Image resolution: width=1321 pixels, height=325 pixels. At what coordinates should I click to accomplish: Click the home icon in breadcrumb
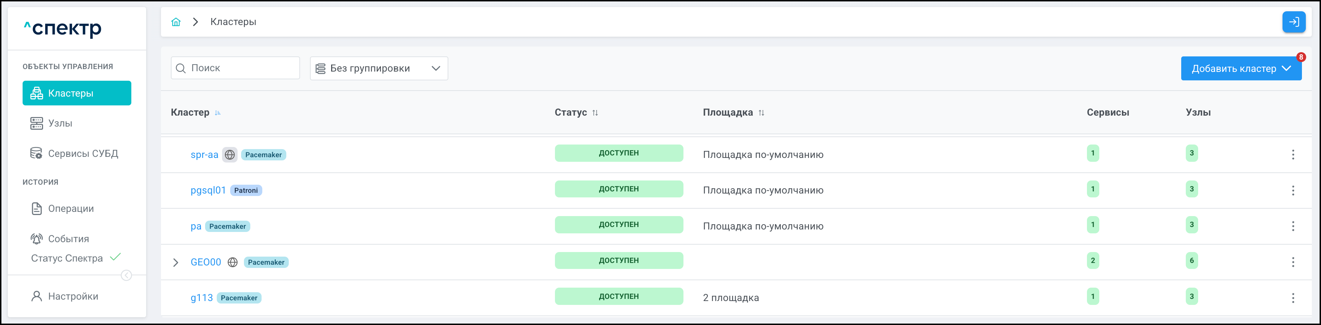click(x=176, y=22)
